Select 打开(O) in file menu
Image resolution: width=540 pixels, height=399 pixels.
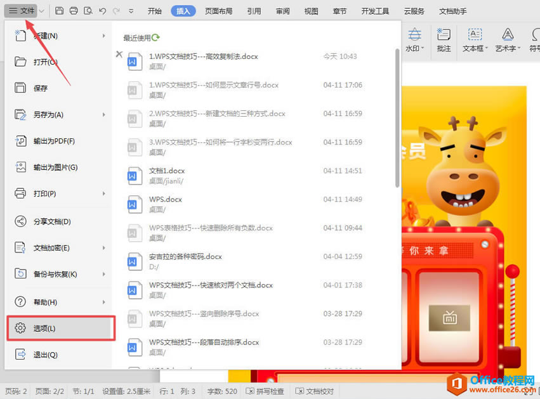[59, 62]
